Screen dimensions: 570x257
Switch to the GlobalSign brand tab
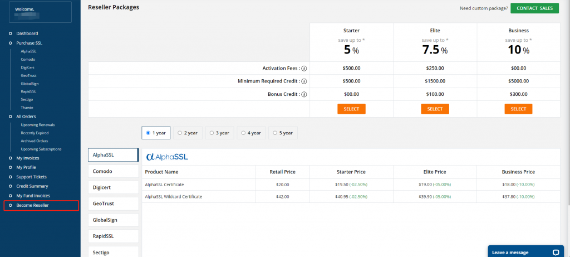click(113, 220)
